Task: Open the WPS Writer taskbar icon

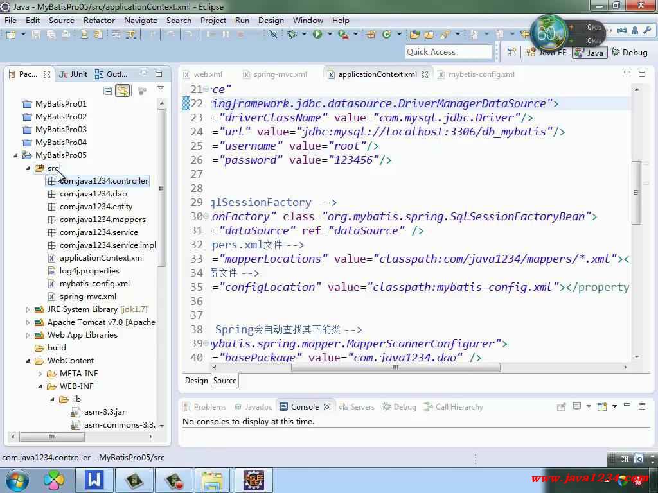Action: tap(94, 480)
